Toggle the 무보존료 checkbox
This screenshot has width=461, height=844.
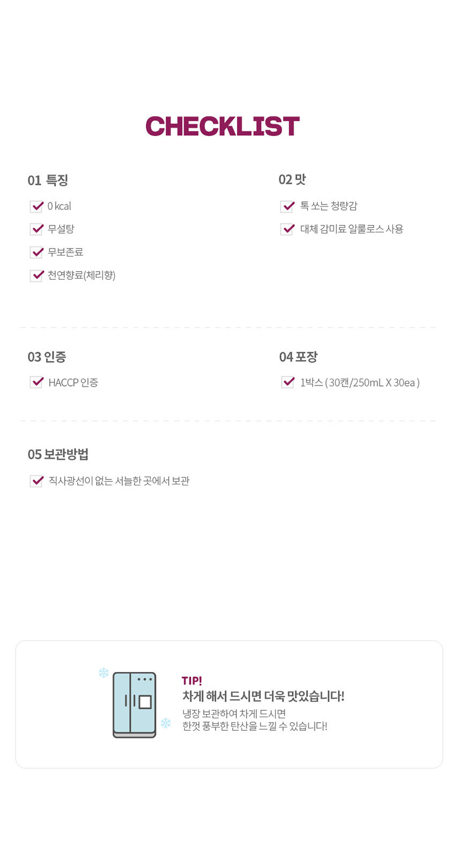(x=36, y=252)
